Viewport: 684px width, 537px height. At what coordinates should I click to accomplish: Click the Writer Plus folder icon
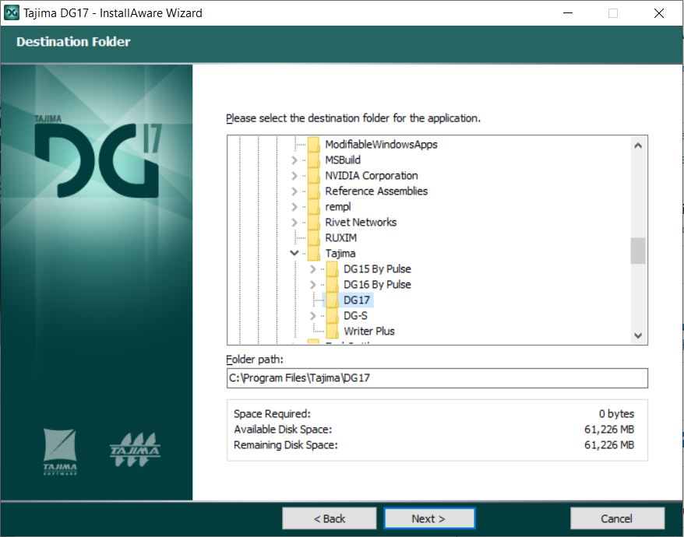[332, 332]
